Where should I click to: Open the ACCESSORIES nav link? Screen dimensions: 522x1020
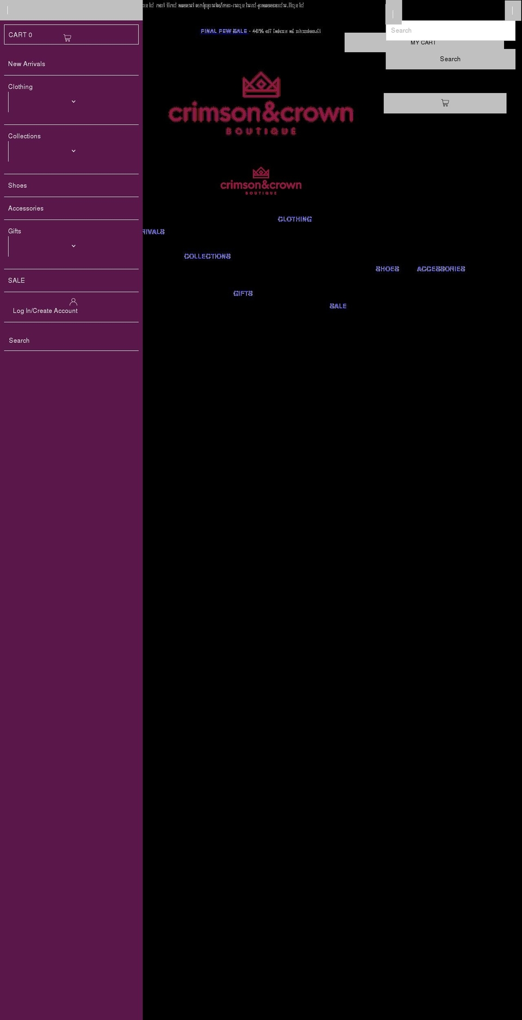tap(441, 269)
